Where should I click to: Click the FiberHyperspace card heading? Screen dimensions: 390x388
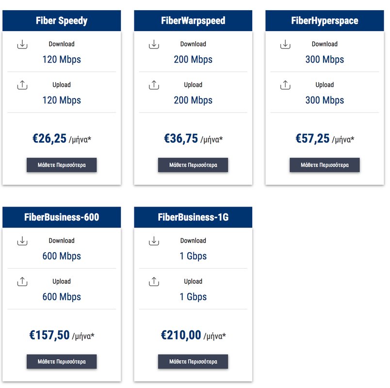click(x=325, y=21)
